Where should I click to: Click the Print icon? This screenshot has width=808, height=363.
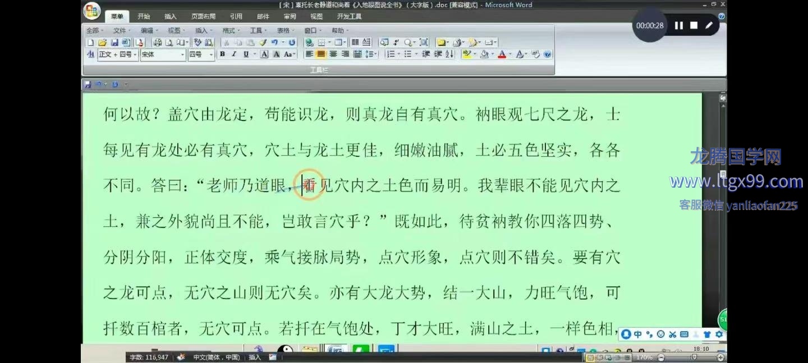pyautogui.click(x=158, y=43)
